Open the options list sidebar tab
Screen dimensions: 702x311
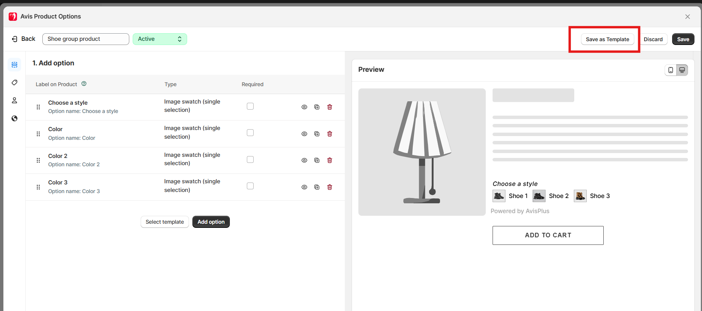[x=14, y=65]
